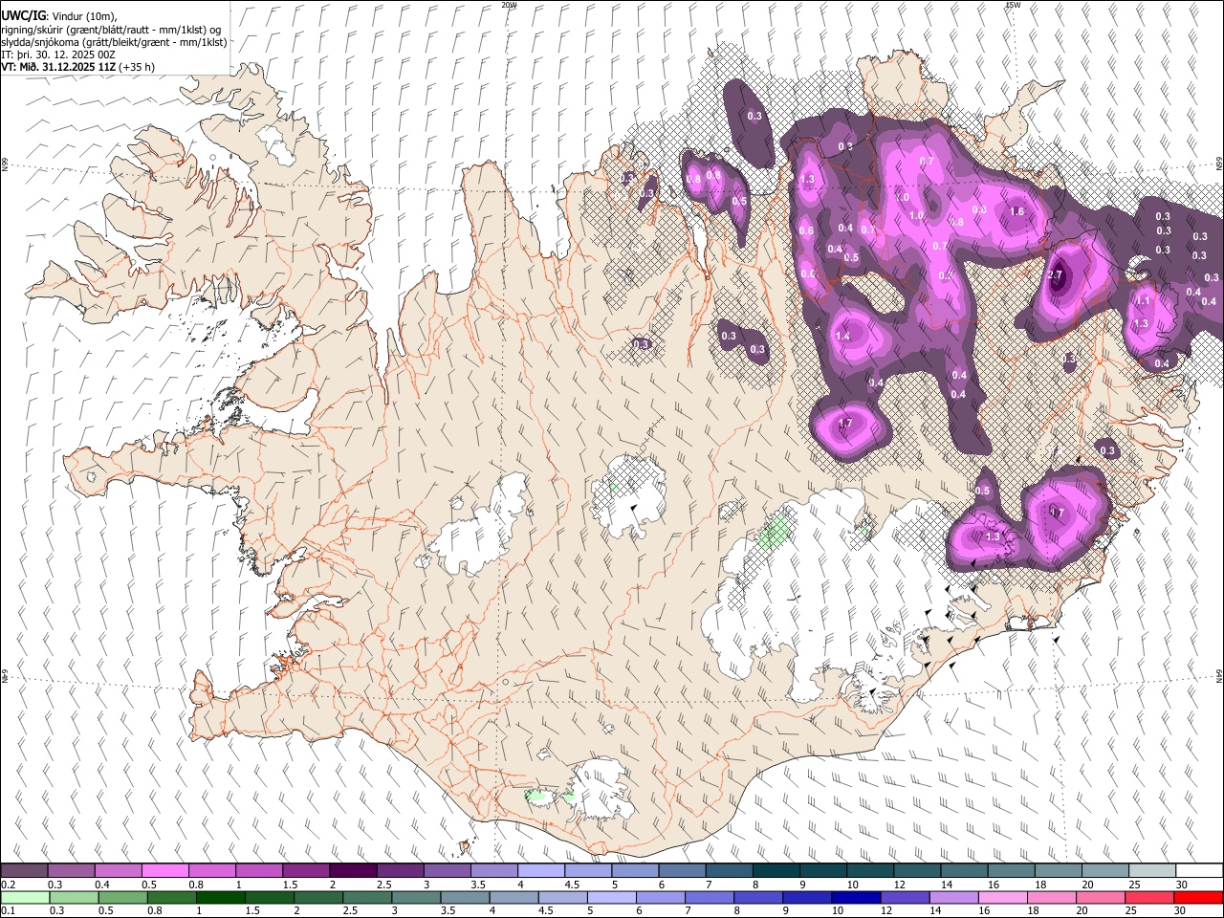Click the '20W' longitude label
The width and height of the screenshot is (1224, 918).
coord(510,5)
